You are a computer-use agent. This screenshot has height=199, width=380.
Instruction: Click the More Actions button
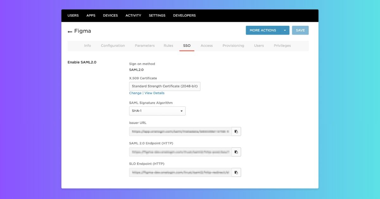pos(263,30)
